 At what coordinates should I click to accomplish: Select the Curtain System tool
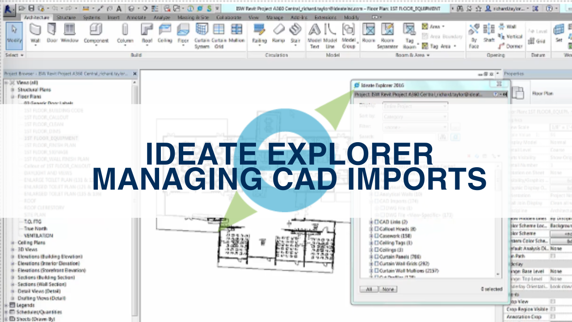click(x=202, y=36)
